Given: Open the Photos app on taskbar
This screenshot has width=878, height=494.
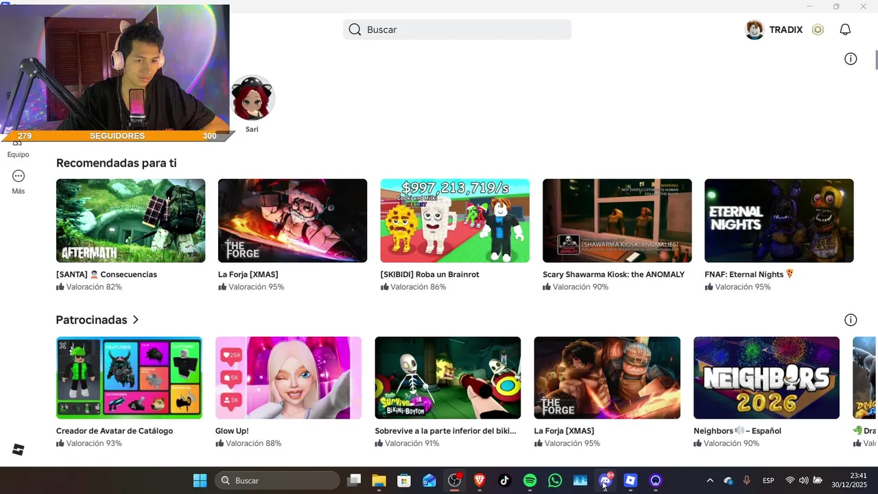Looking at the screenshot, I should pos(580,480).
